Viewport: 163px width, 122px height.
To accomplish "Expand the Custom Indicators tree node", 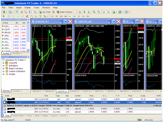I will tap(3, 71).
